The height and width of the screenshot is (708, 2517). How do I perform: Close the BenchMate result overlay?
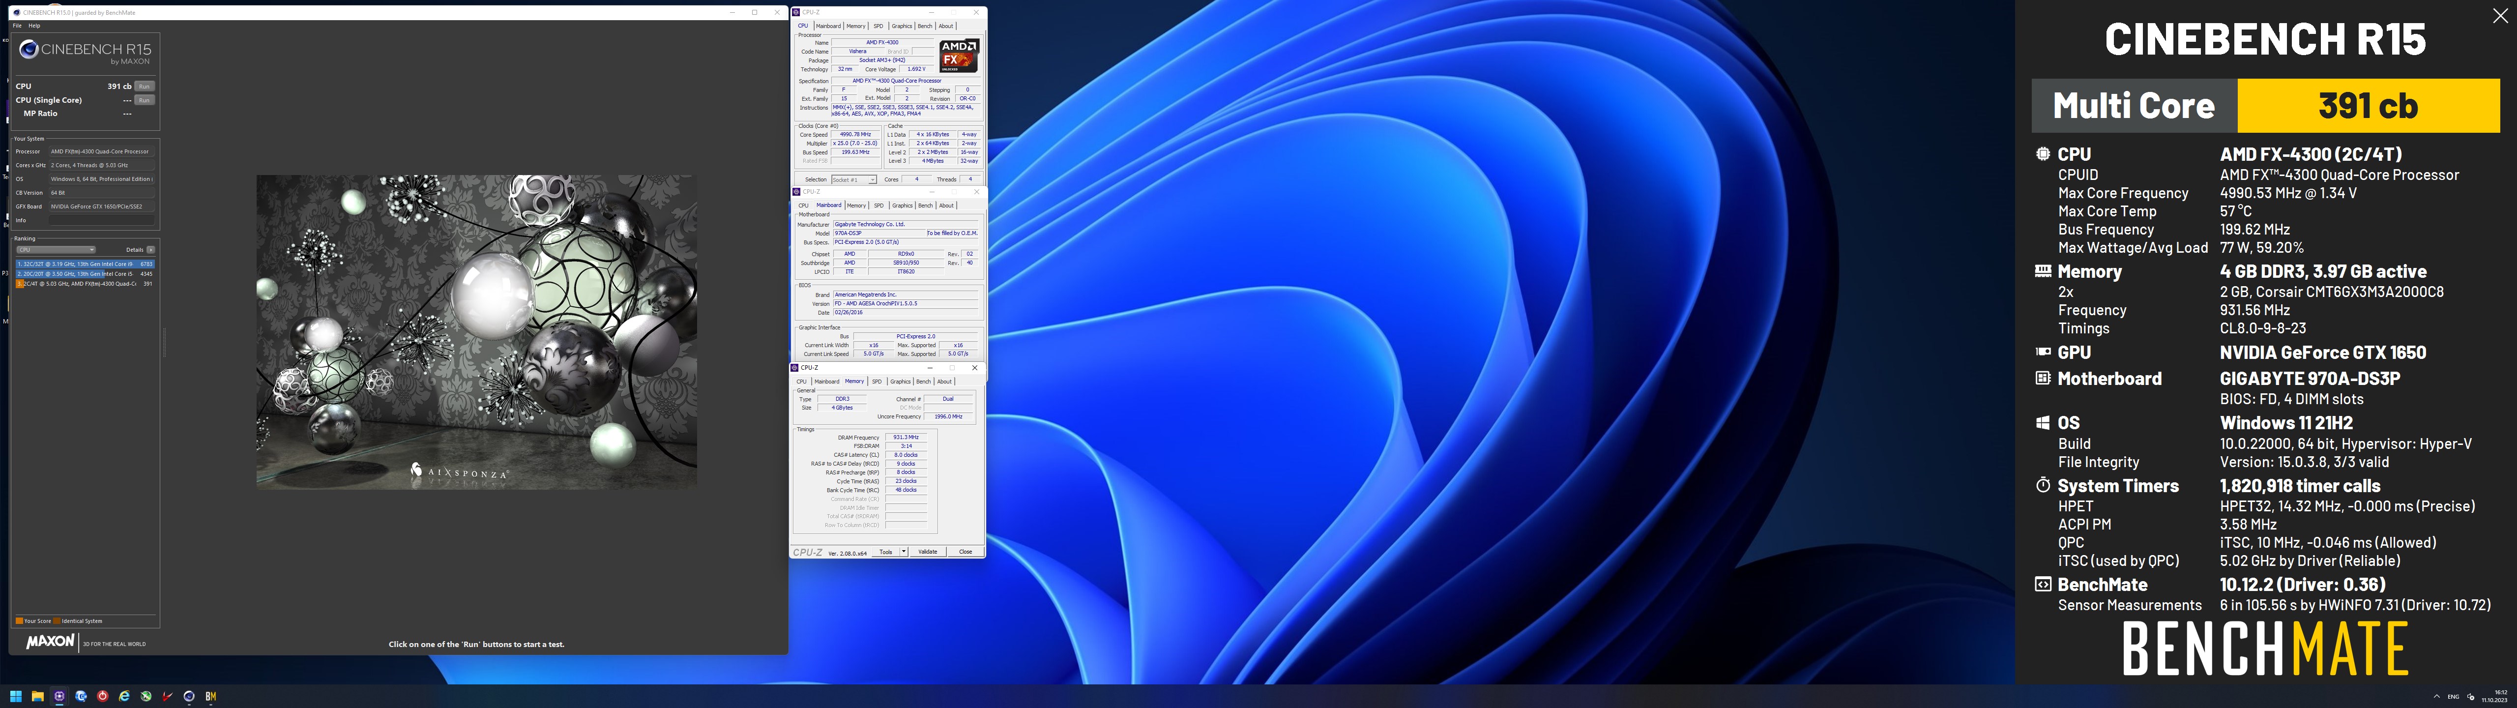[x=2500, y=16]
